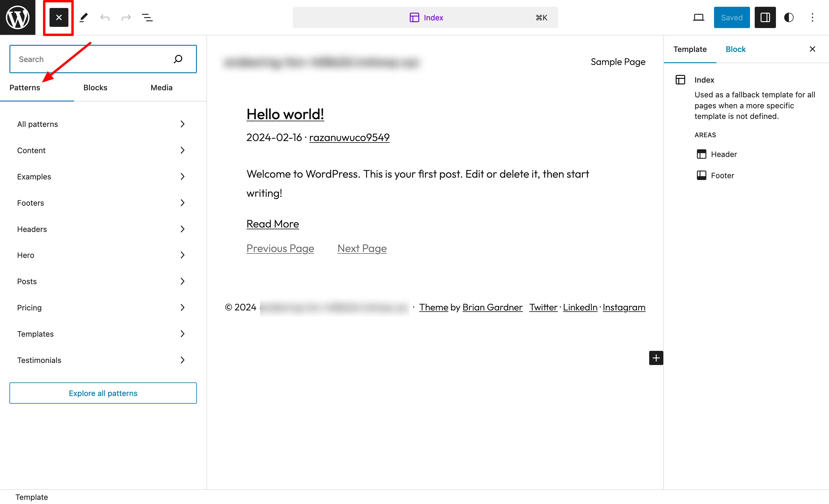
Task: Click the pencil edit tool icon
Action: coord(83,17)
